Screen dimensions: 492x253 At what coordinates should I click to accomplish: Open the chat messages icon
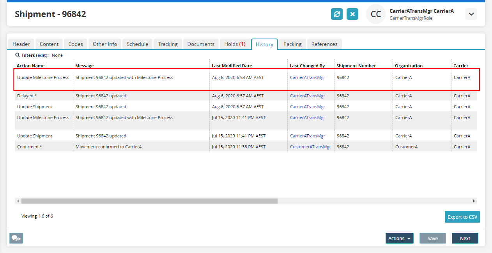click(16, 238)
